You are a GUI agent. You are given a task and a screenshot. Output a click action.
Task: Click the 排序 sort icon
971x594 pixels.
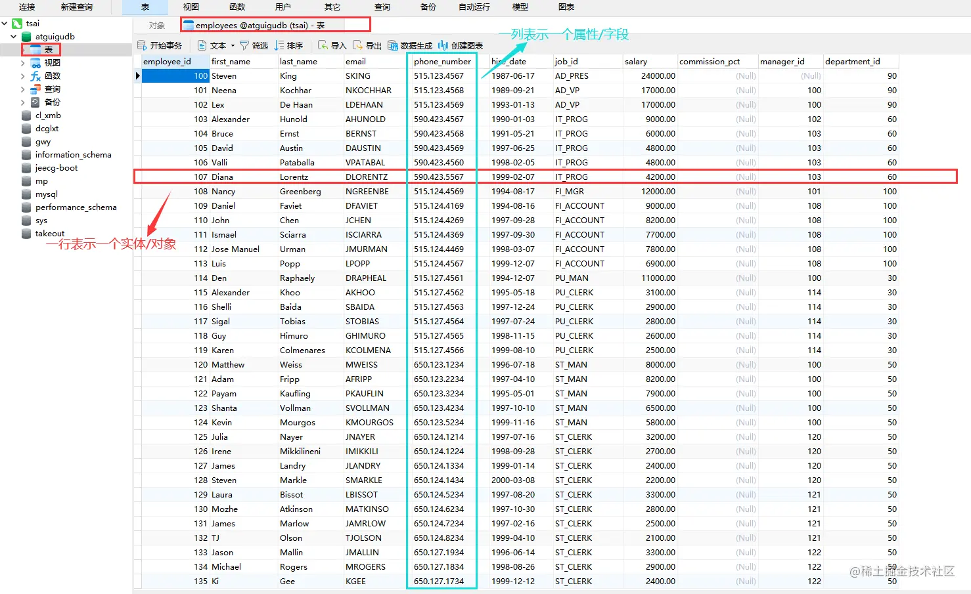click(279, 45)
